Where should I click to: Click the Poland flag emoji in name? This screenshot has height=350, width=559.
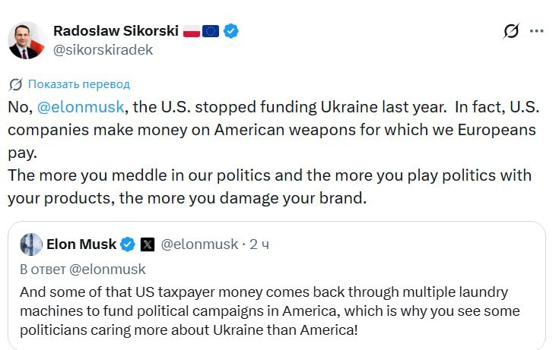[x=192, y=31]
